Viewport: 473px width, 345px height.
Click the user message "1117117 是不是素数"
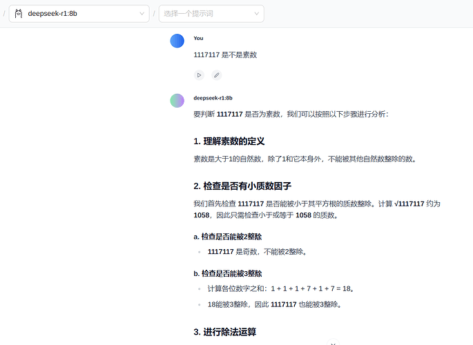tap(225, 55)
